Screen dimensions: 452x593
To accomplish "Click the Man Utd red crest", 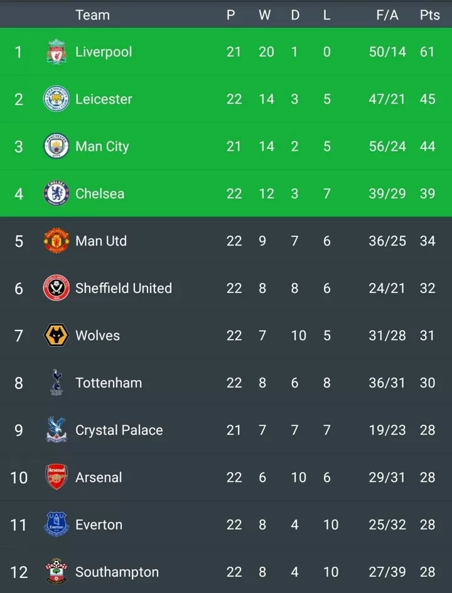I will click(x=56, y=241).
